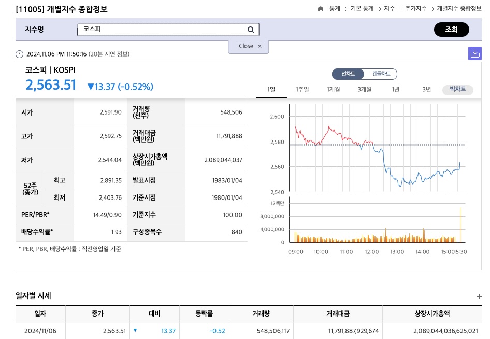Screen dimensions: 490x339
Task: Focus the 지수명 input field containing 코스피
Action: (x=168, y=30)
